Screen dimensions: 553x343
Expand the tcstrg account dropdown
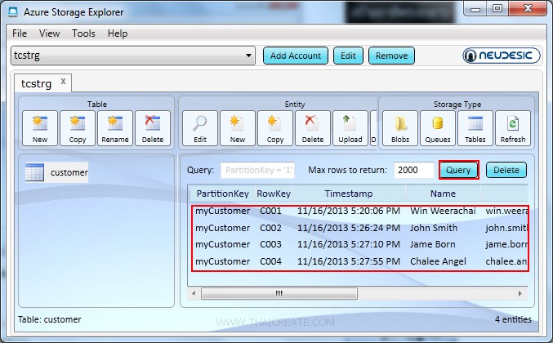(x=249, y=56)
